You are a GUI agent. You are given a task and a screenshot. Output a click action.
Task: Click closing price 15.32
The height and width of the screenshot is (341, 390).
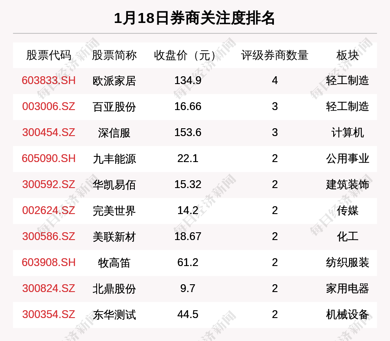(x=188, y=184)
